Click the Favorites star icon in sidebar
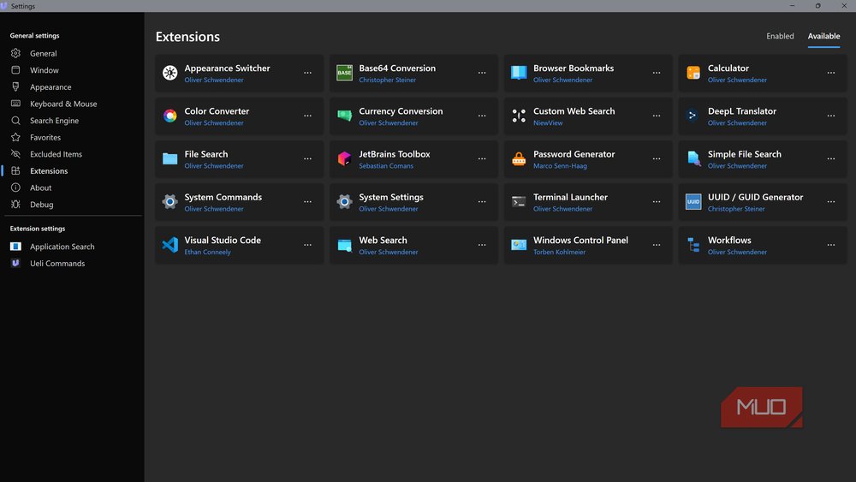Viewport: 856px width, 482px height. tap(15, 137)
